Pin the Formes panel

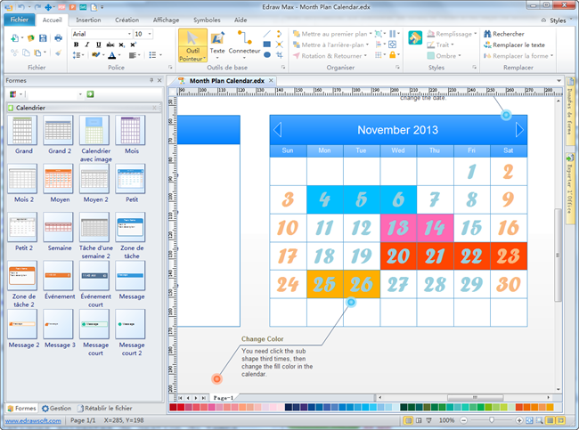tap(151, 80)
